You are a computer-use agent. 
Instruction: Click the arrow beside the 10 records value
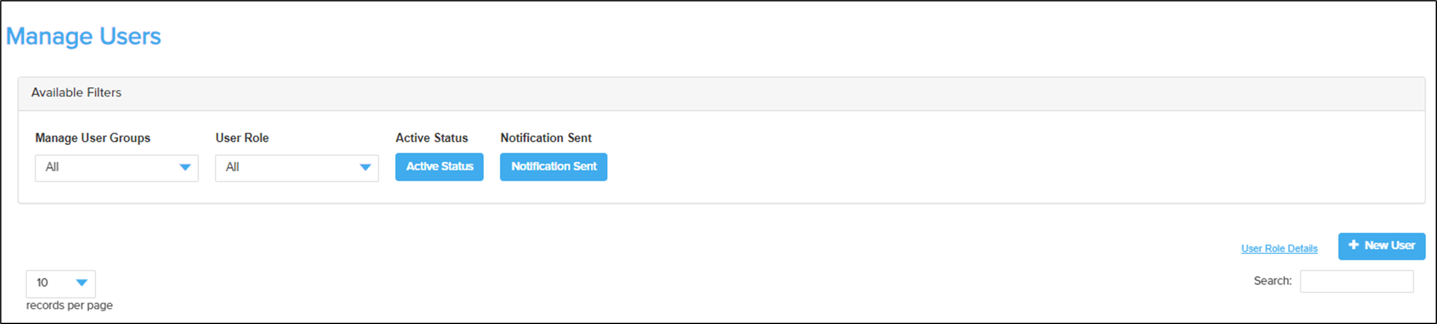(x=81, y=283)
